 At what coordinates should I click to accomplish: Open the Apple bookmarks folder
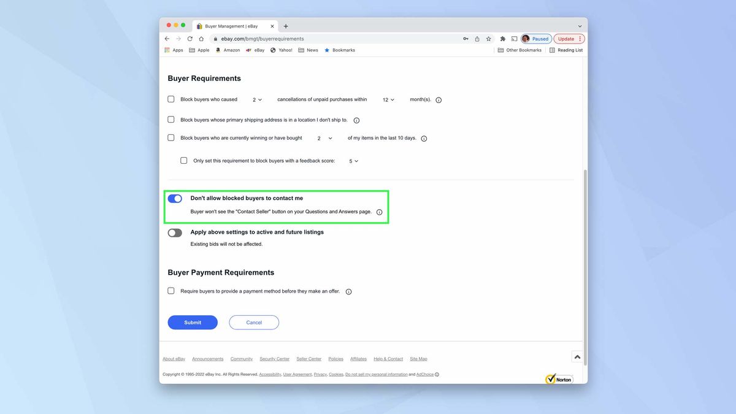199,50
